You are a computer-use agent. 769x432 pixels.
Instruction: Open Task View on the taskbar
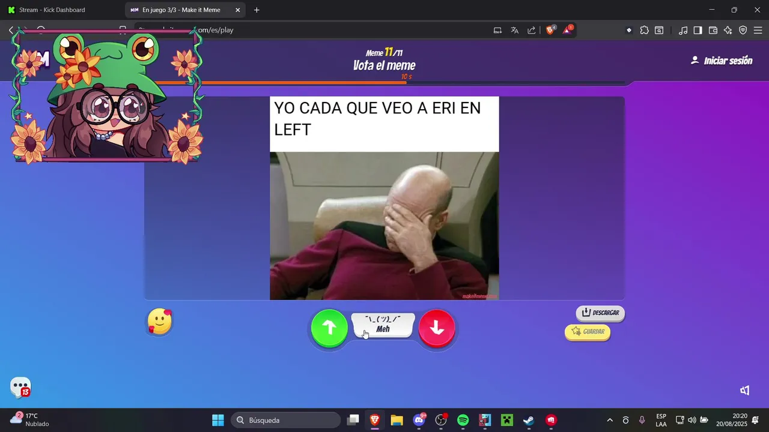tap(353, 420)
